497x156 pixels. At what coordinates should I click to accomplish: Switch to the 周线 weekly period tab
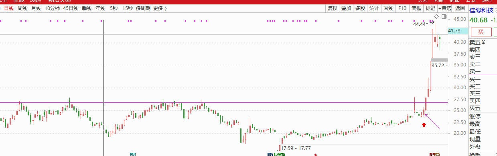(22, 8)
